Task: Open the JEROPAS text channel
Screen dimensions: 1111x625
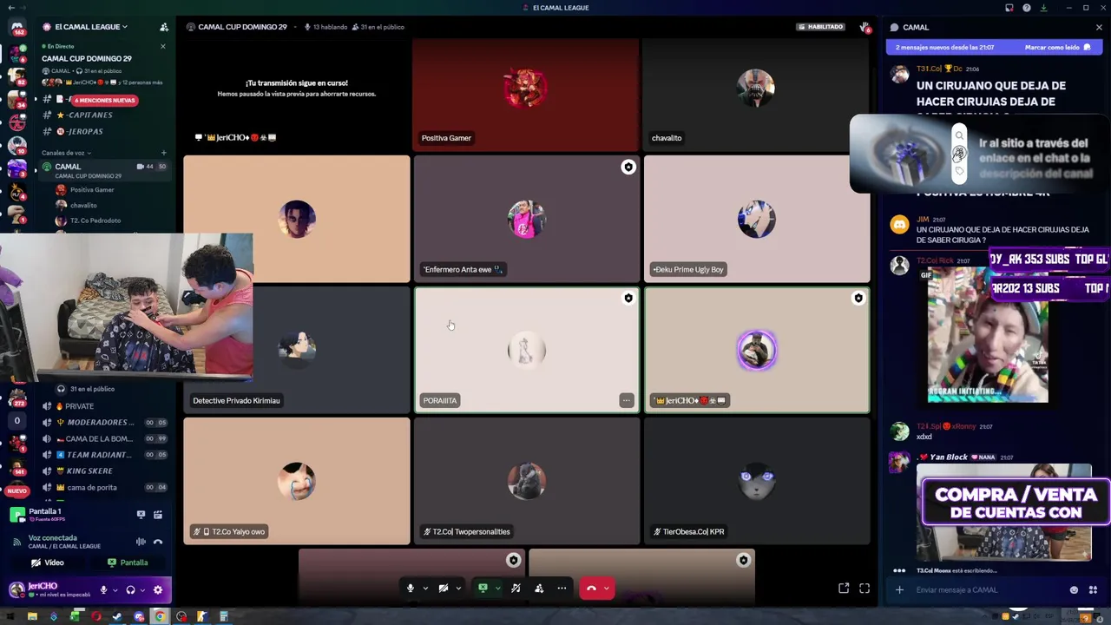Action: (x=85, y=131)
